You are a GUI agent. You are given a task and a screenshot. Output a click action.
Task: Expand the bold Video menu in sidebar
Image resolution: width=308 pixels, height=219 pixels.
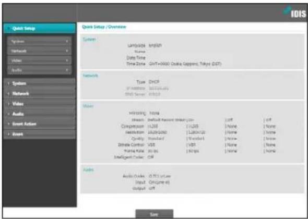(x=40, y=104)
